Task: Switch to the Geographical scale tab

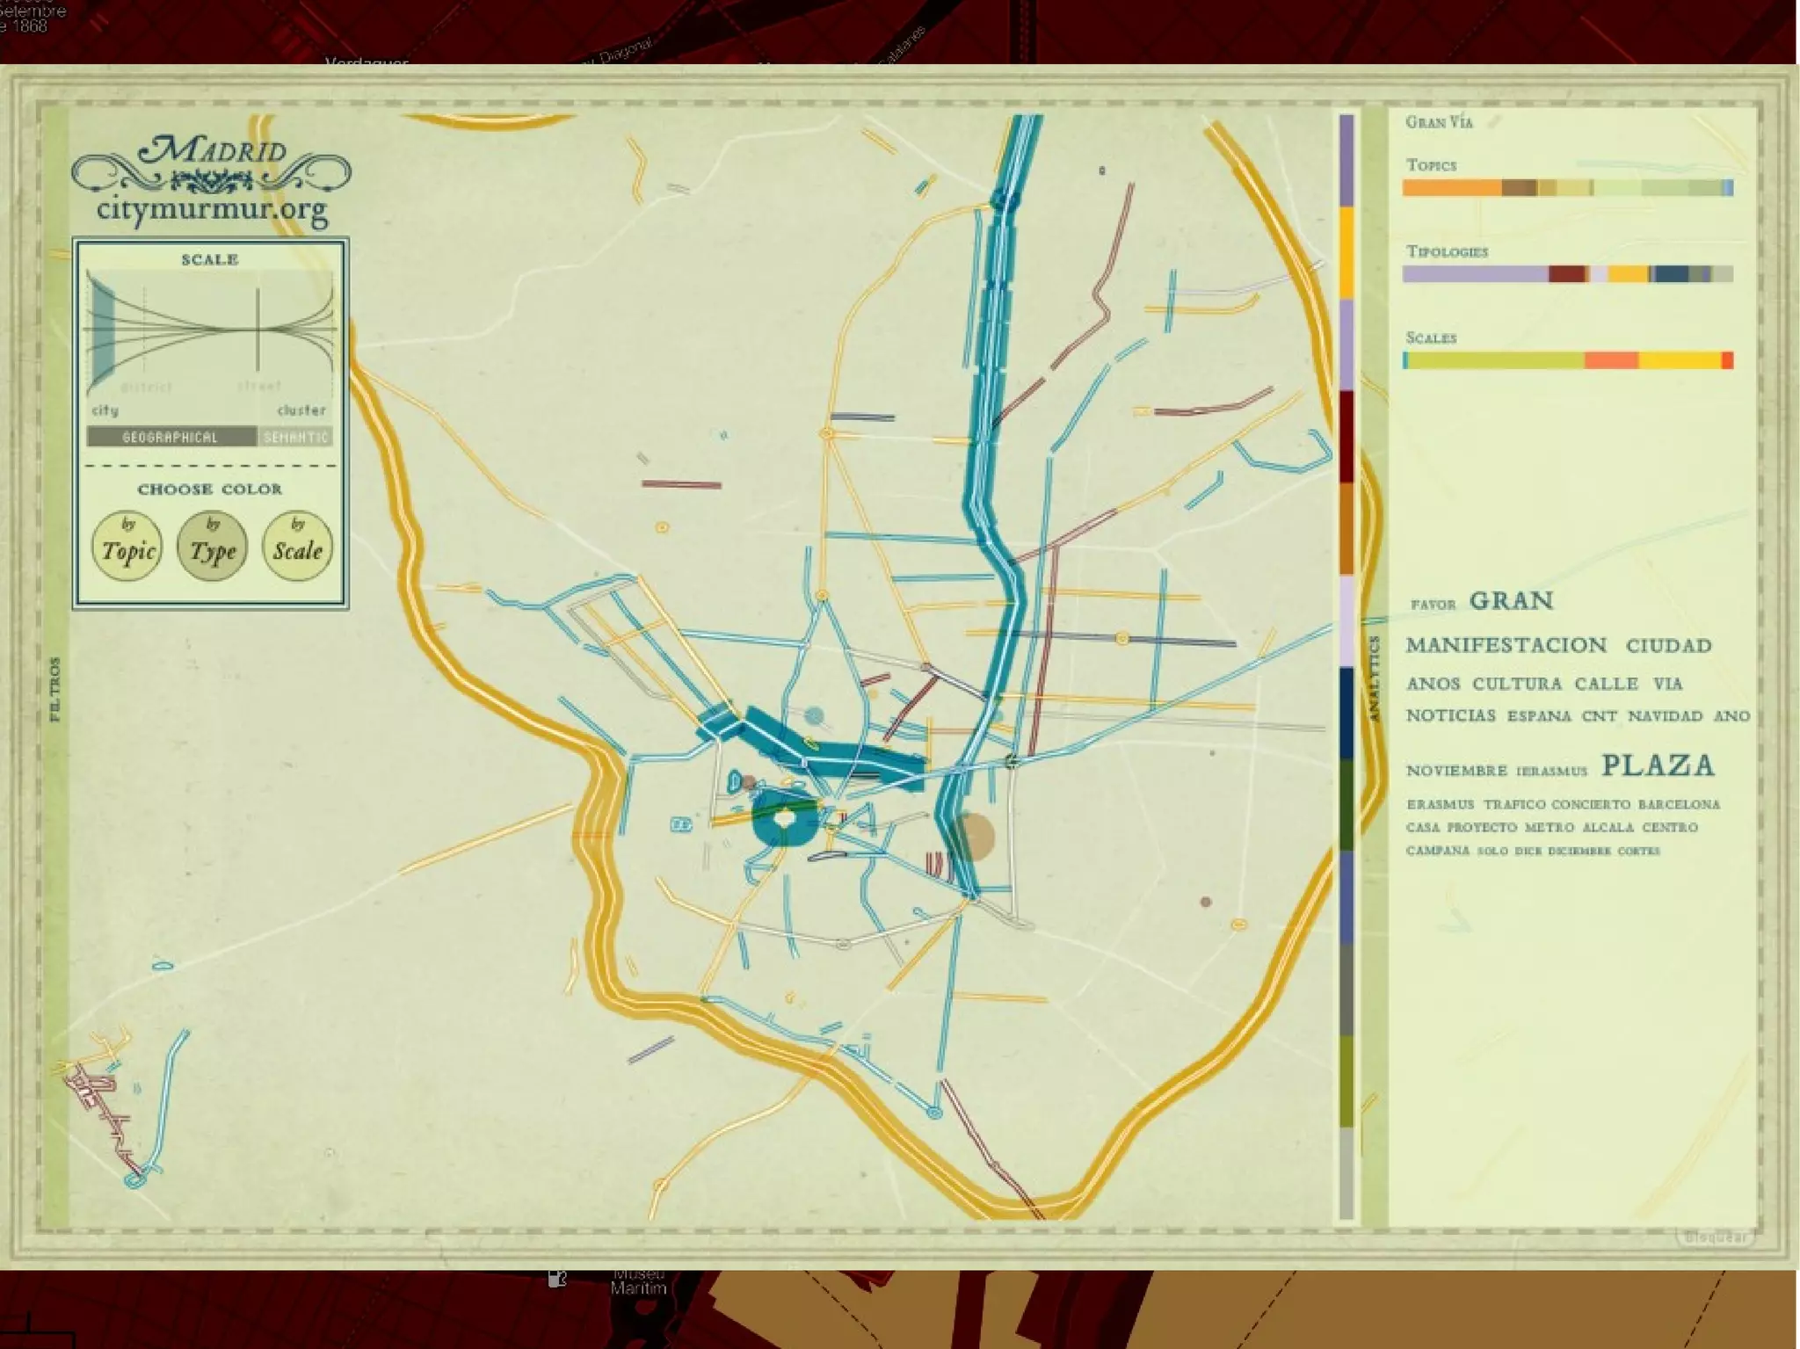Action: 171,437
